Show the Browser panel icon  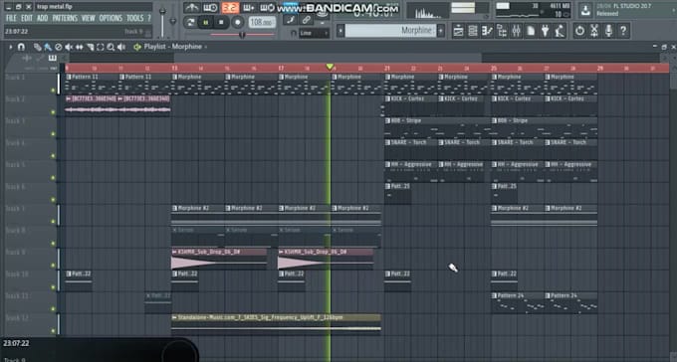502,31
